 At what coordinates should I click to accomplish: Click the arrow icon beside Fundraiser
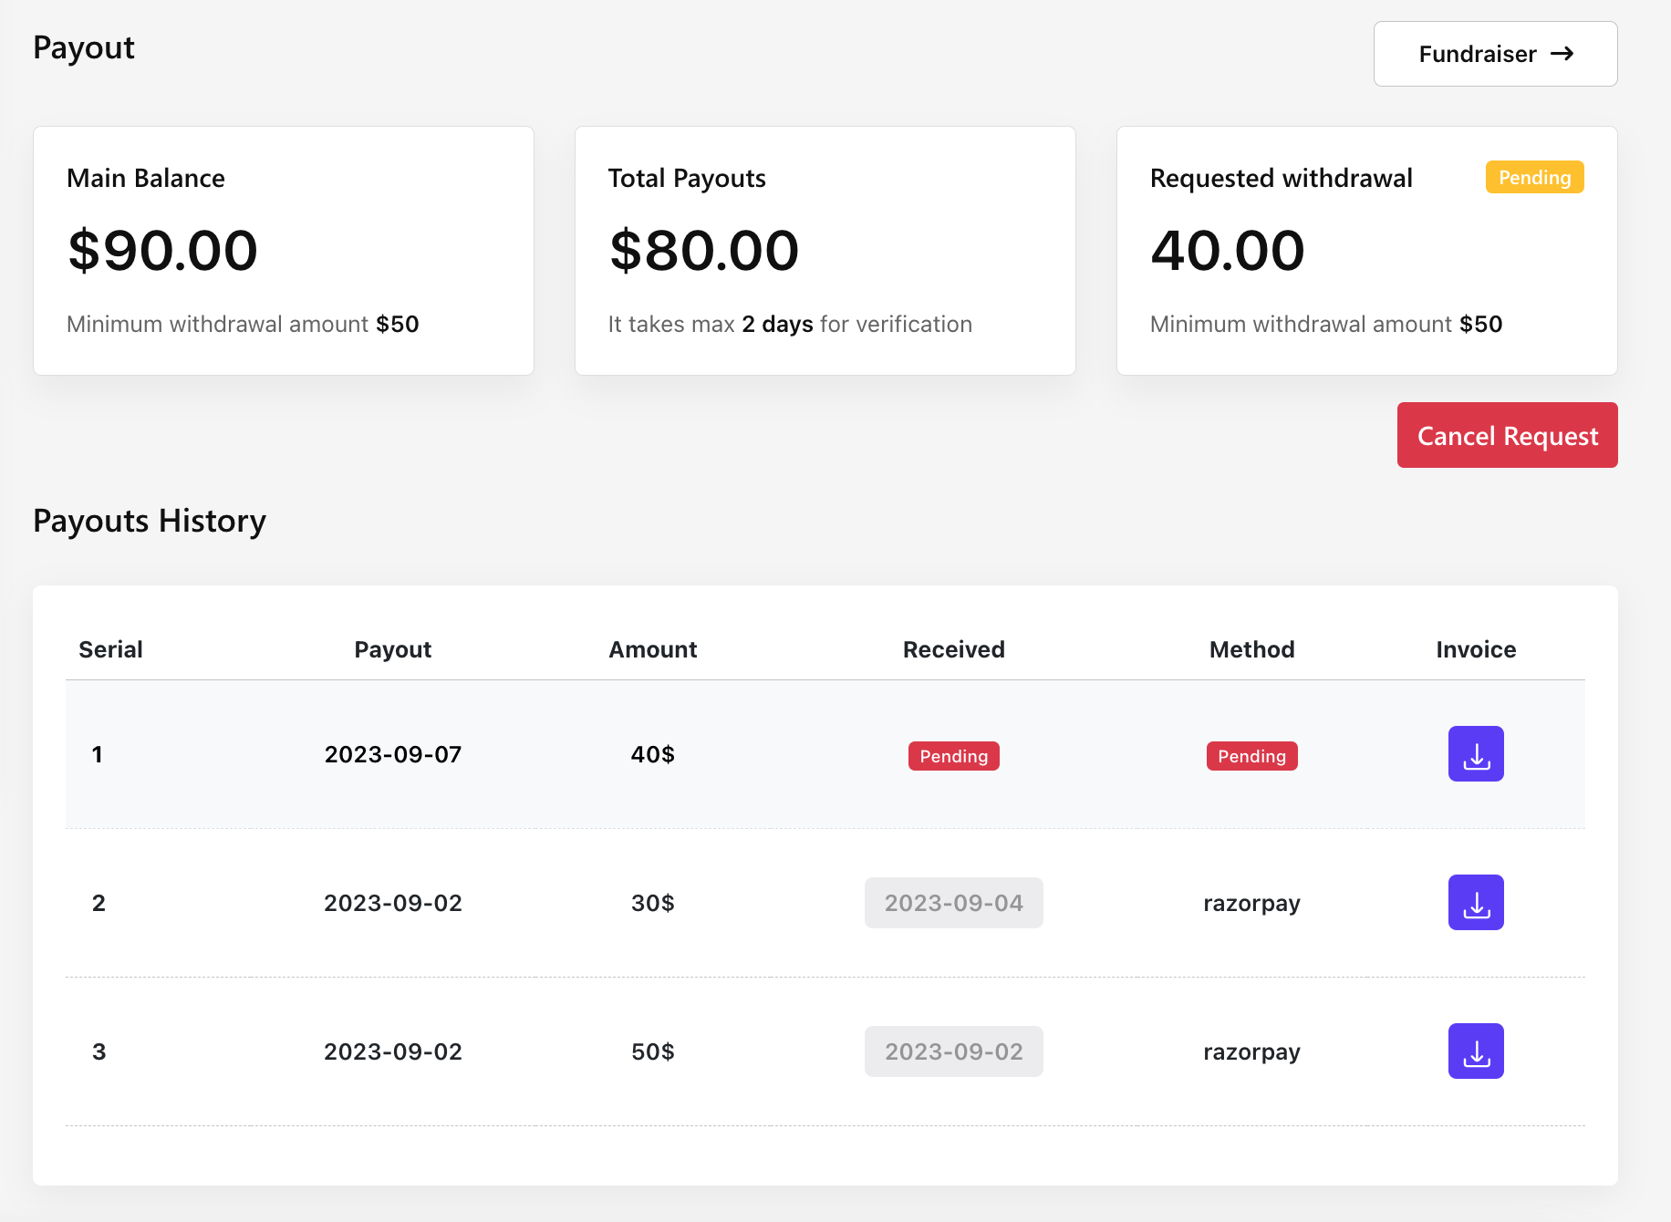coord(1562,54)
